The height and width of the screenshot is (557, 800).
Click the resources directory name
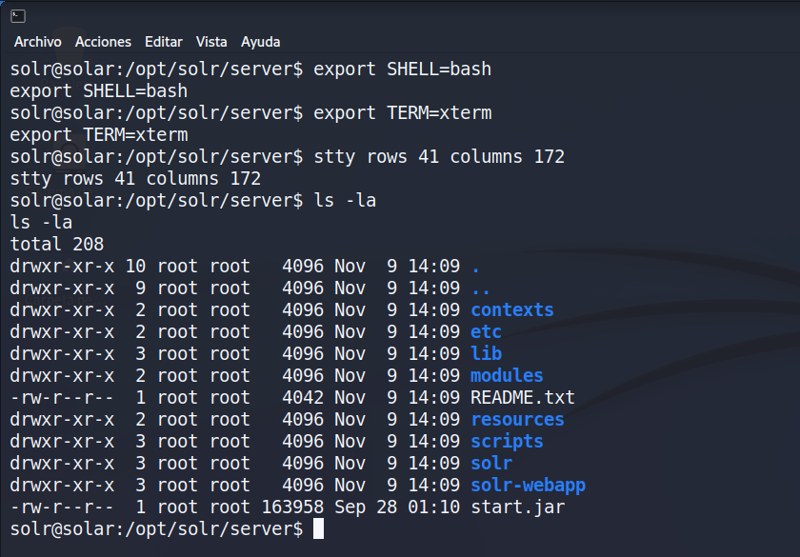coord(517,419)
